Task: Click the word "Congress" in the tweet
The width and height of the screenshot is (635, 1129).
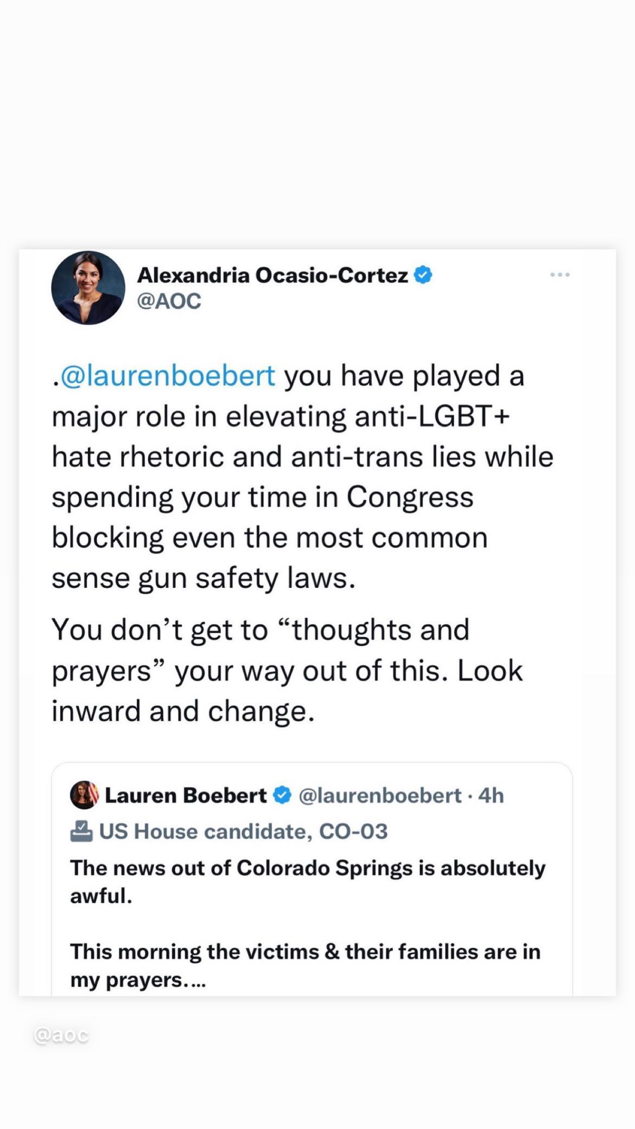Action: click(x=410, y=497)
